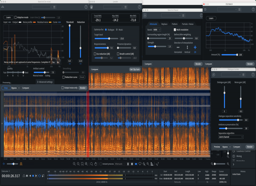Select the lasso selection tool
Viewport: 256px width, 186px height.
click(140, 164)
